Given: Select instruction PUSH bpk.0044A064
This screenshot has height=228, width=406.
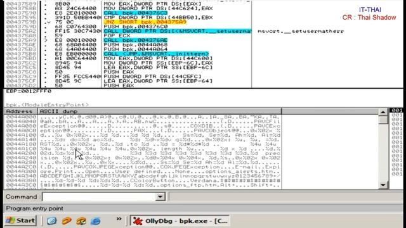Looking at the screenshot, I should point(136,49).
